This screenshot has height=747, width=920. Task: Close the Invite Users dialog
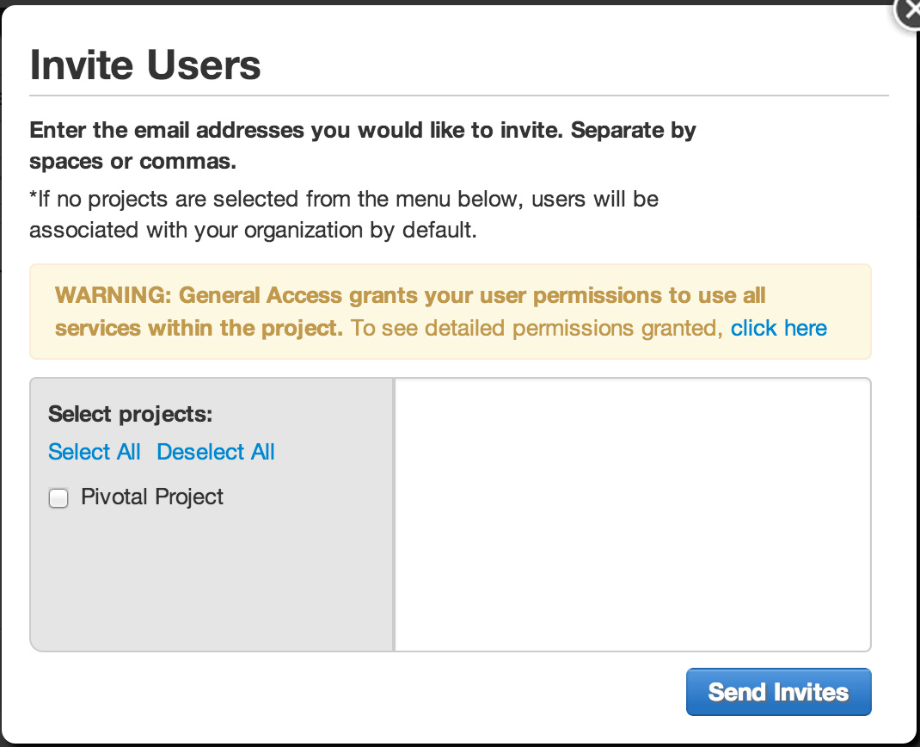click(x=908, y=12)
